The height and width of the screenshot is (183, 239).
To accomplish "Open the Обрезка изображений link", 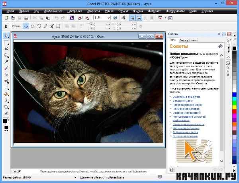I will pyautogui.click(x=186, y=113).
